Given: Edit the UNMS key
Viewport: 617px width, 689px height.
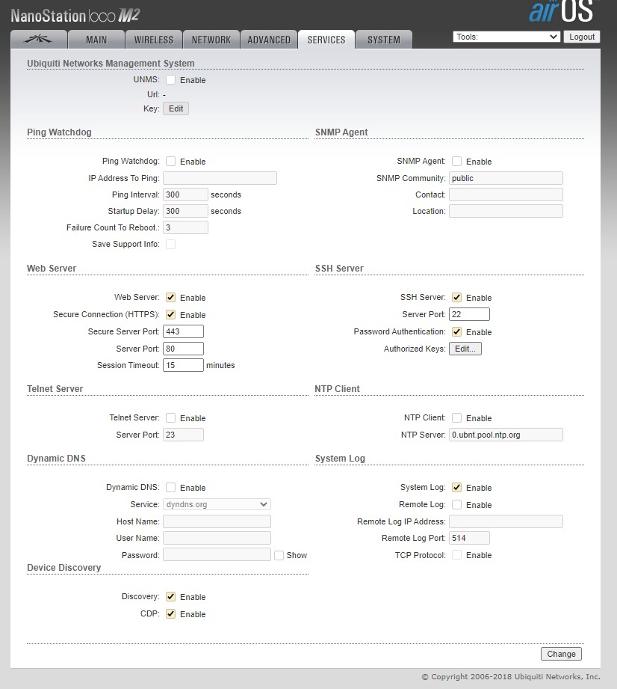Looking at the screenshot, I should point(176,108).
